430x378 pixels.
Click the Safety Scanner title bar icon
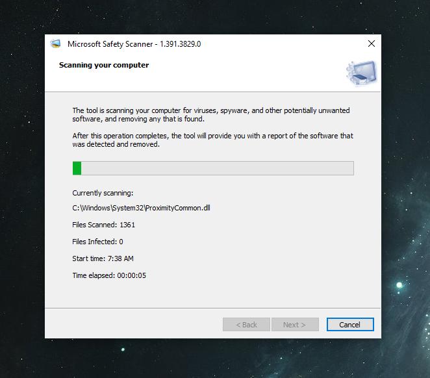(x=55, y=44)
